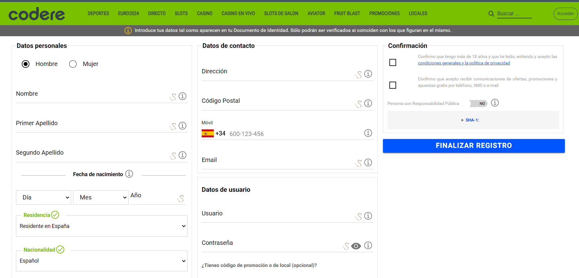Click the Usuario field S icon
This screenshot has height=278, width=579.
coord(359,217)
